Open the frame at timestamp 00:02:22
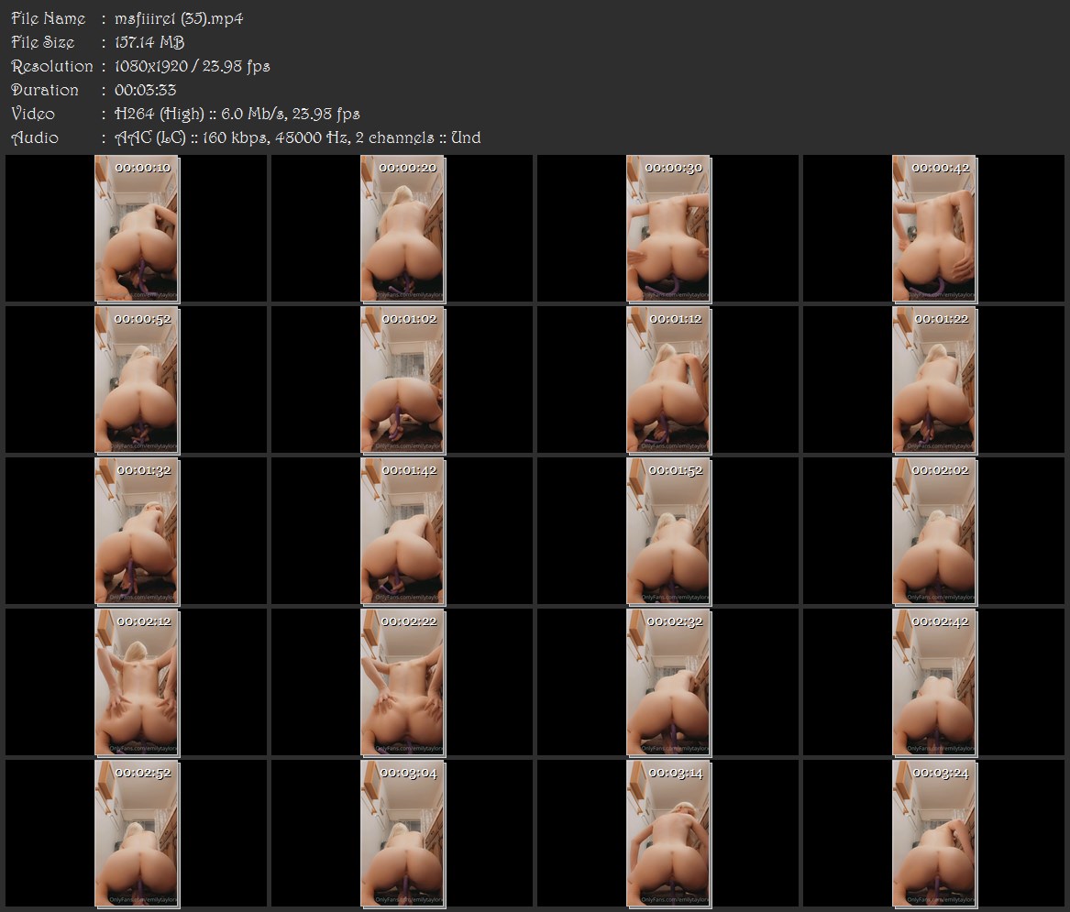The image size is (1070, 912). [x=403, y=683]
